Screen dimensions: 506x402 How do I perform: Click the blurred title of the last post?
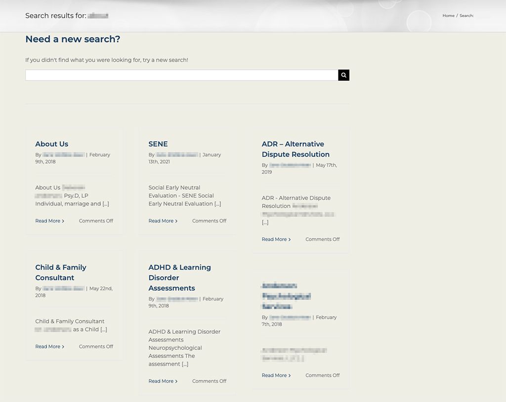[286, 296]
